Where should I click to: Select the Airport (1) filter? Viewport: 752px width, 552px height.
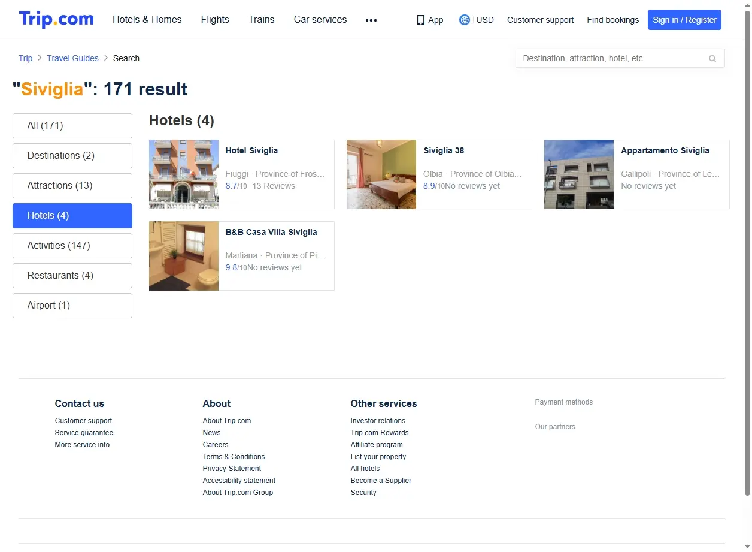click(x=72, y=306)
